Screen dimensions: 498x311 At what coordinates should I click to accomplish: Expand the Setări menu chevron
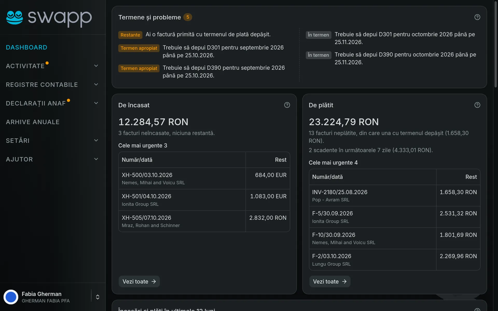pos(96,140)
